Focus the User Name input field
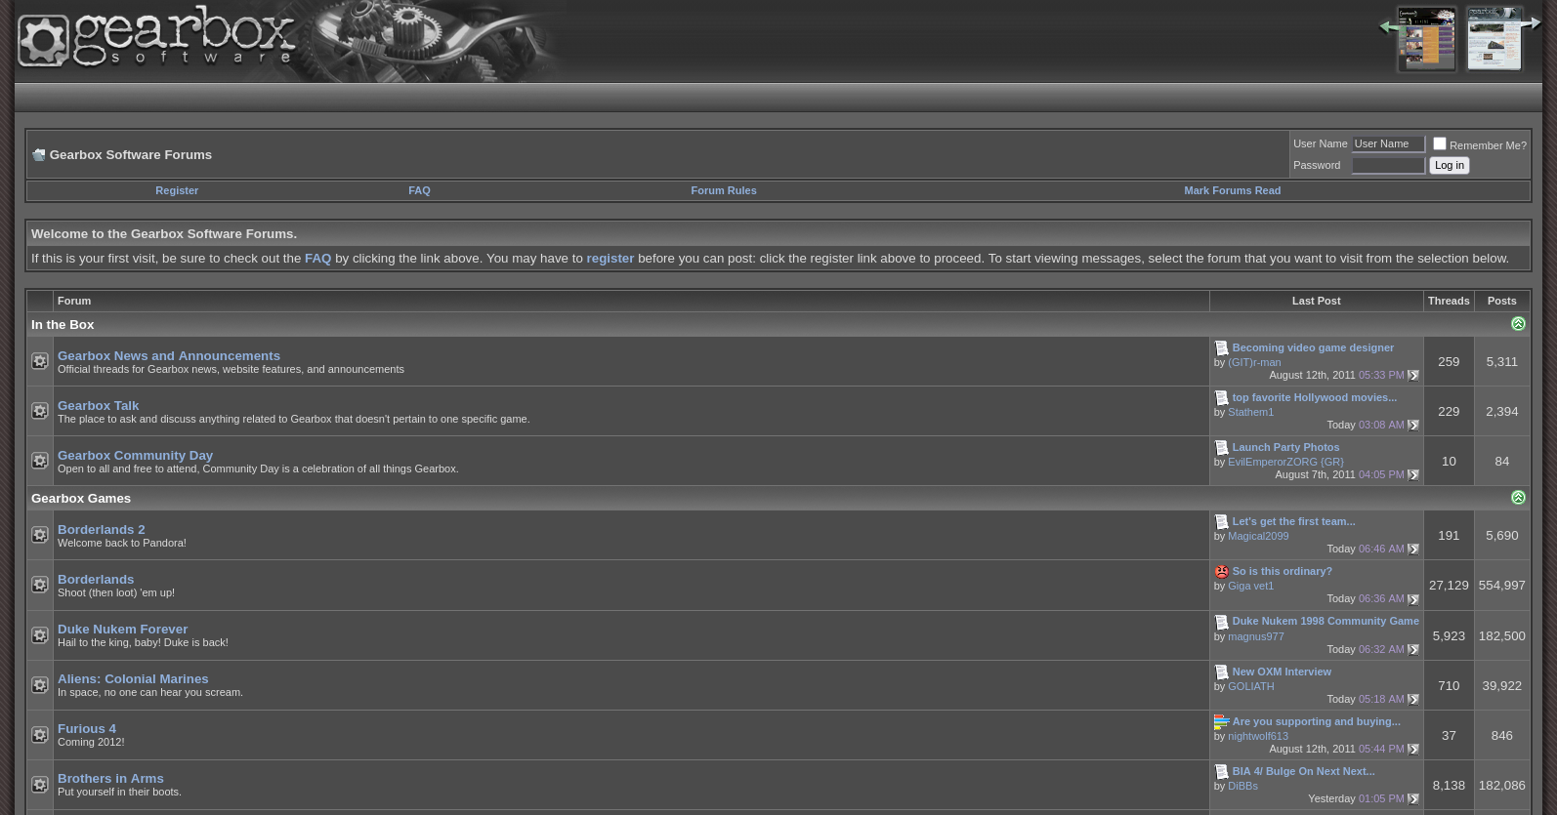The image size is (1557, 815). [x=1388, y=143]
